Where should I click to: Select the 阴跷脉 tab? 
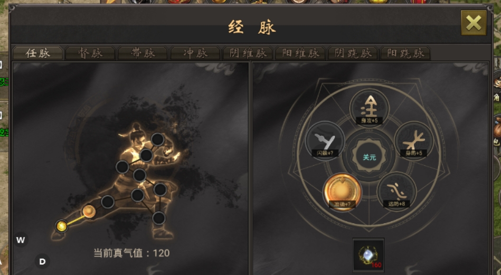tap(353, 53)
